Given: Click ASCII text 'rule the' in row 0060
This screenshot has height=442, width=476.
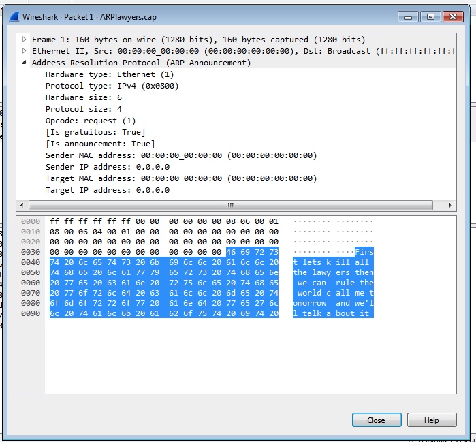Looking at the screenshot, I should pyautogui.click(x=355, y=283).
